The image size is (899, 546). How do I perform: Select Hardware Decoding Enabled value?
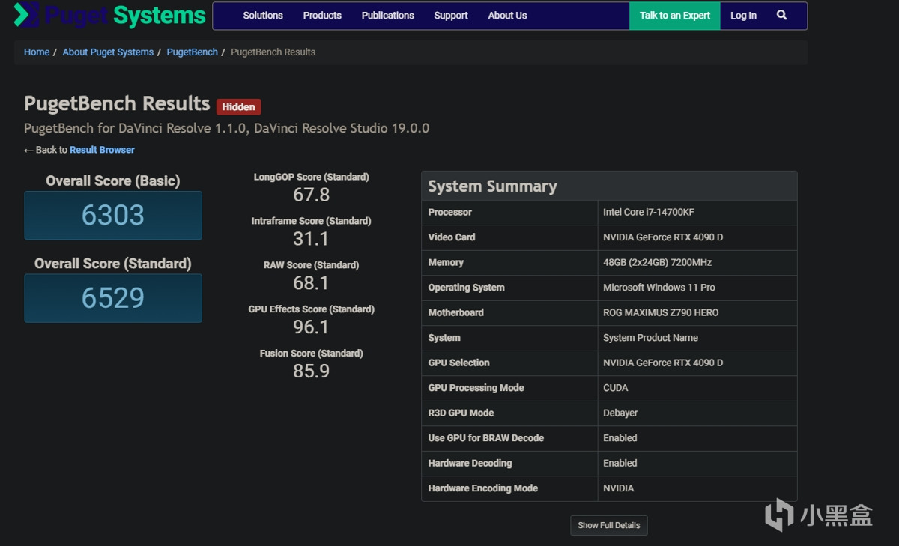(697, 464)
